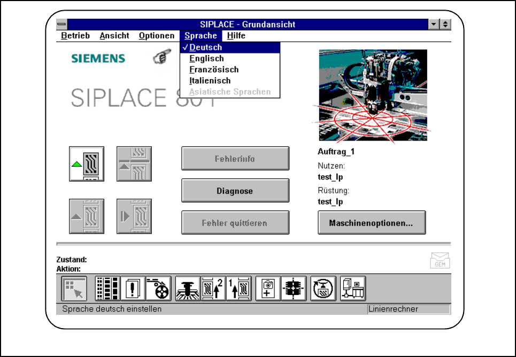This screenshot has width=516, height=357.
Task: Click the Nutzen: label
Action: pos(331,166)
